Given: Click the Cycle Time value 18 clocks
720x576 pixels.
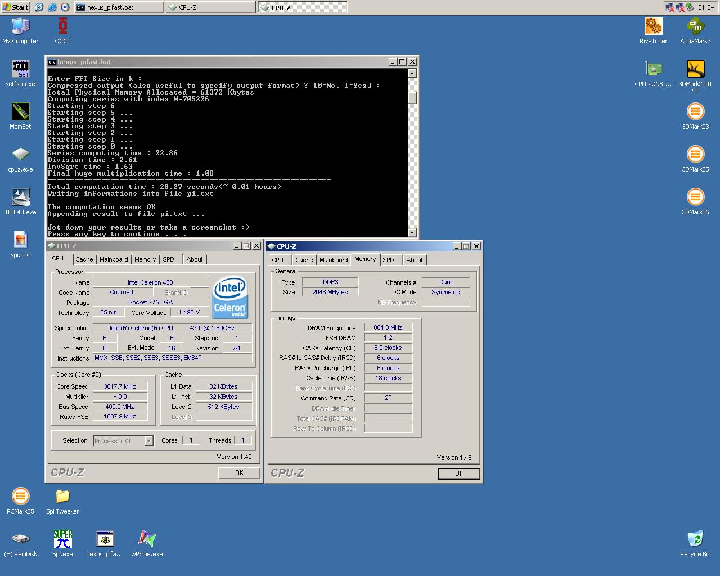Looking at the screenshot, I should point(388,378).
